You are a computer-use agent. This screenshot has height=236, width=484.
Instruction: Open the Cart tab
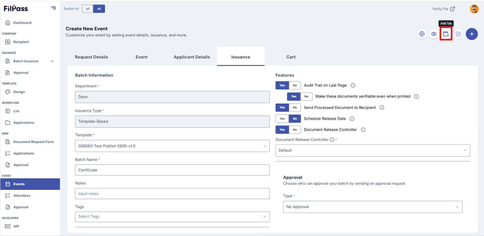coord(291,57)
